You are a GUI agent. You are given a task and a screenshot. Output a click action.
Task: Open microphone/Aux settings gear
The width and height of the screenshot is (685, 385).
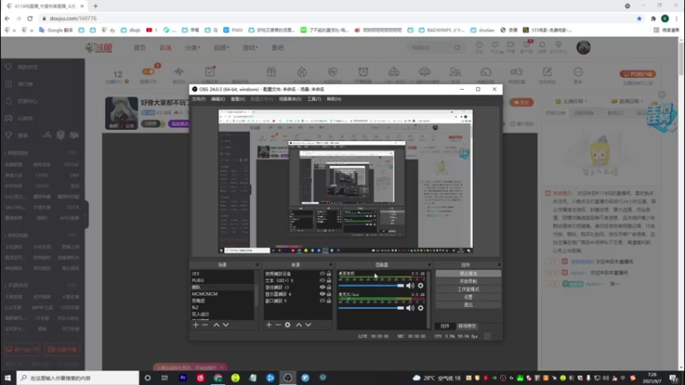point(420,308)
